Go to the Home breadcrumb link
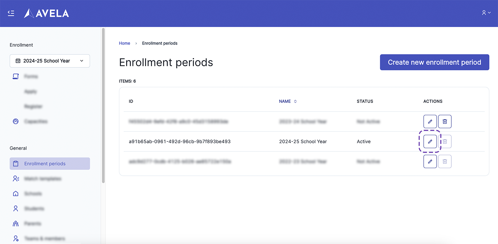 [124, 43]
